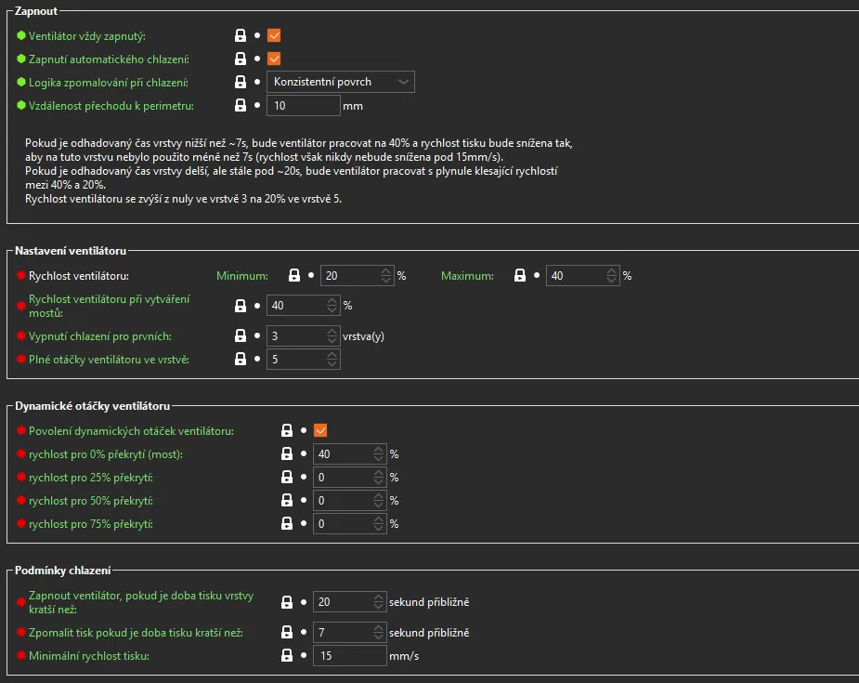This screenshot has width=859, height=683.
Task: Click spinner on Plné otáčky ventilátoru ve vrstvě
Action: tap(332, 360)
